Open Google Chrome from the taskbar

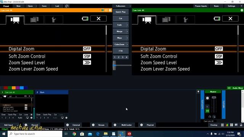click(74, 134)
